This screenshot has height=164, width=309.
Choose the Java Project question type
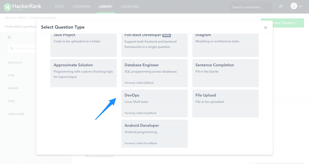coord(83,45)
